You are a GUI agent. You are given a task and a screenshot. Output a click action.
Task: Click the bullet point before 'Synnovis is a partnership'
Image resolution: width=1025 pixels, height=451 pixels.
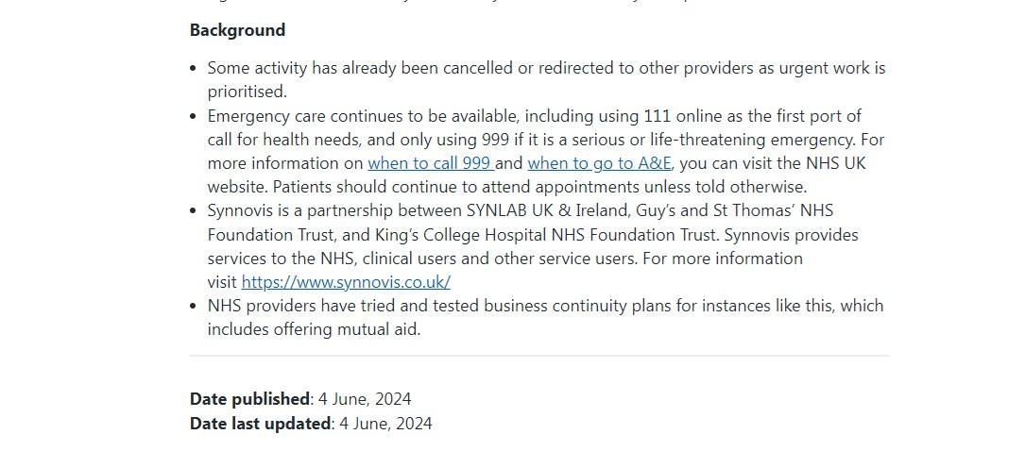[194, 211]
